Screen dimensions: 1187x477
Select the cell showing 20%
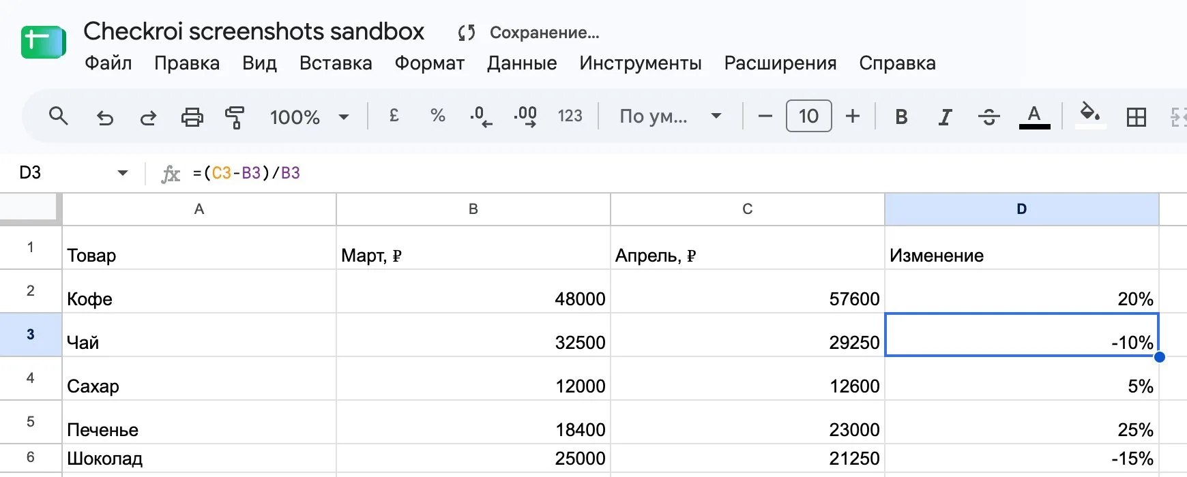(x=1022, y=292)
